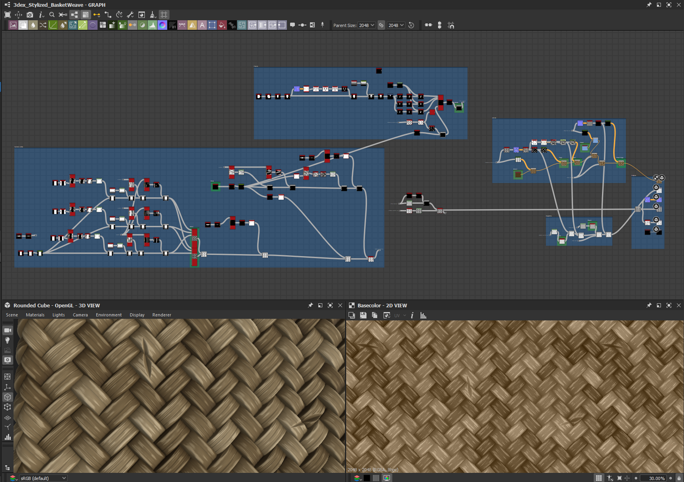Add a Channels Shuffle node
684x482 pixels.
(x=43, y=25)
